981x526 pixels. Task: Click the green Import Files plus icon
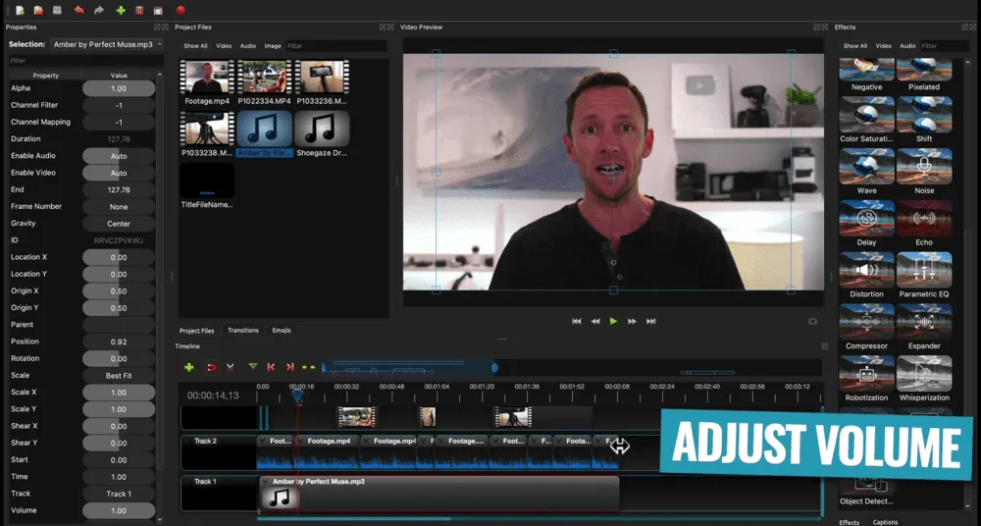click(121, 10)
